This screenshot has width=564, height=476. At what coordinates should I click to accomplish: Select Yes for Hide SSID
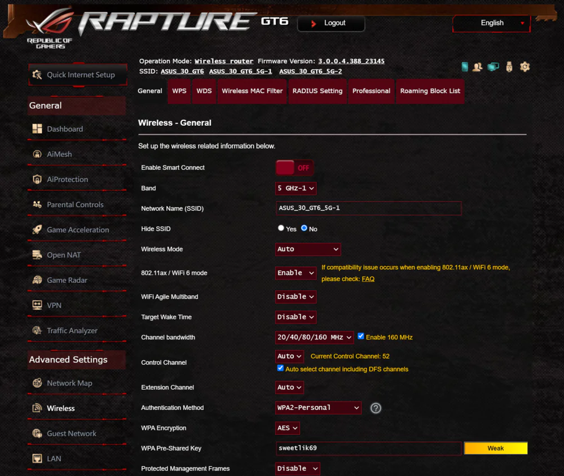click(281, 228)
